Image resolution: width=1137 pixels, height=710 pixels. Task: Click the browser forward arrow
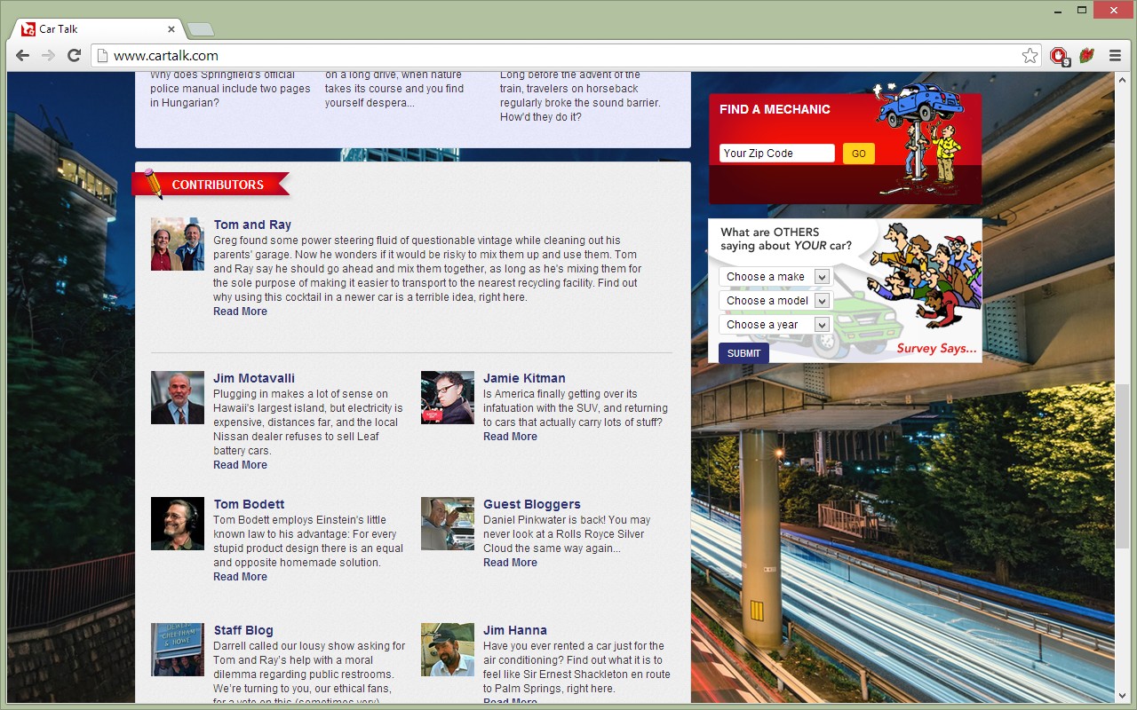click(48, 56)
